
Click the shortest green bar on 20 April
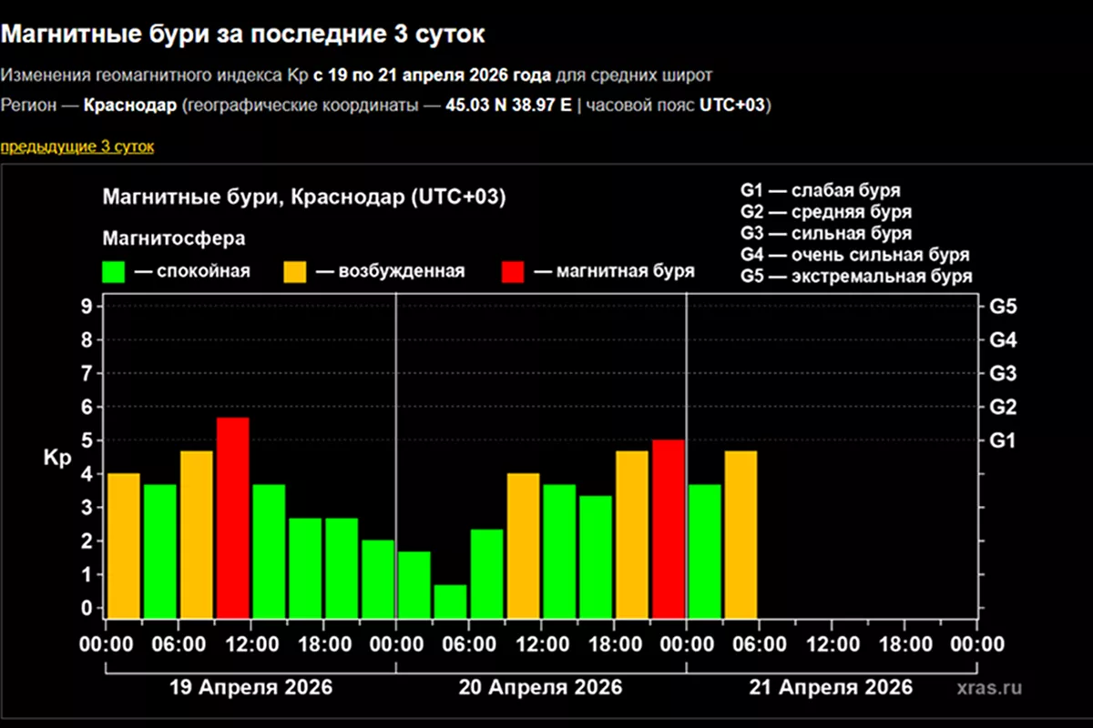450,601
